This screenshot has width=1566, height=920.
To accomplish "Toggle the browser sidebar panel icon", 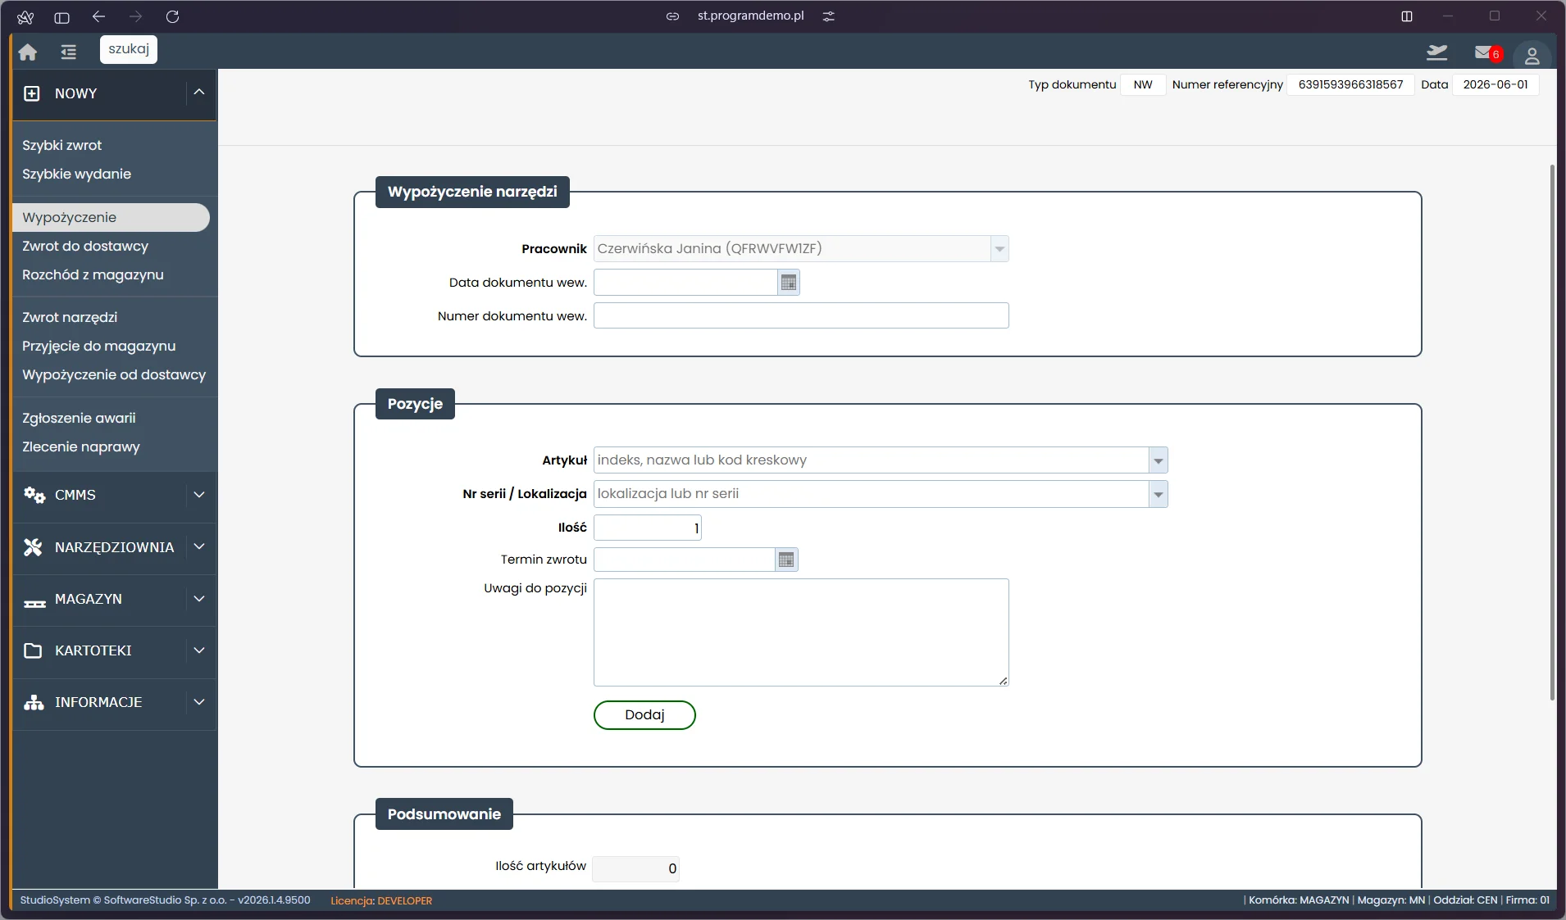I will 61,17.
